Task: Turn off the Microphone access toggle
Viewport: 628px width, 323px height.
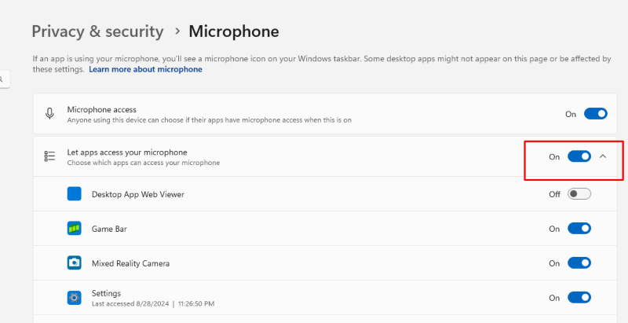Action: coord(596,114)
